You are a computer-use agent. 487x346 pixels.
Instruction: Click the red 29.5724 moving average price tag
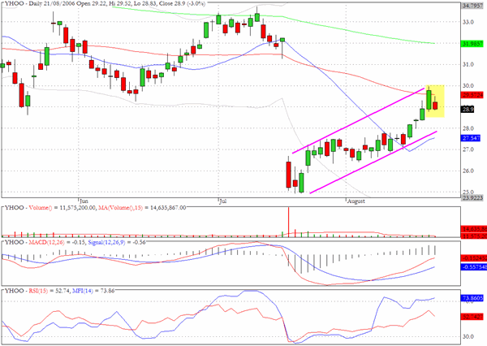(472, 95)
